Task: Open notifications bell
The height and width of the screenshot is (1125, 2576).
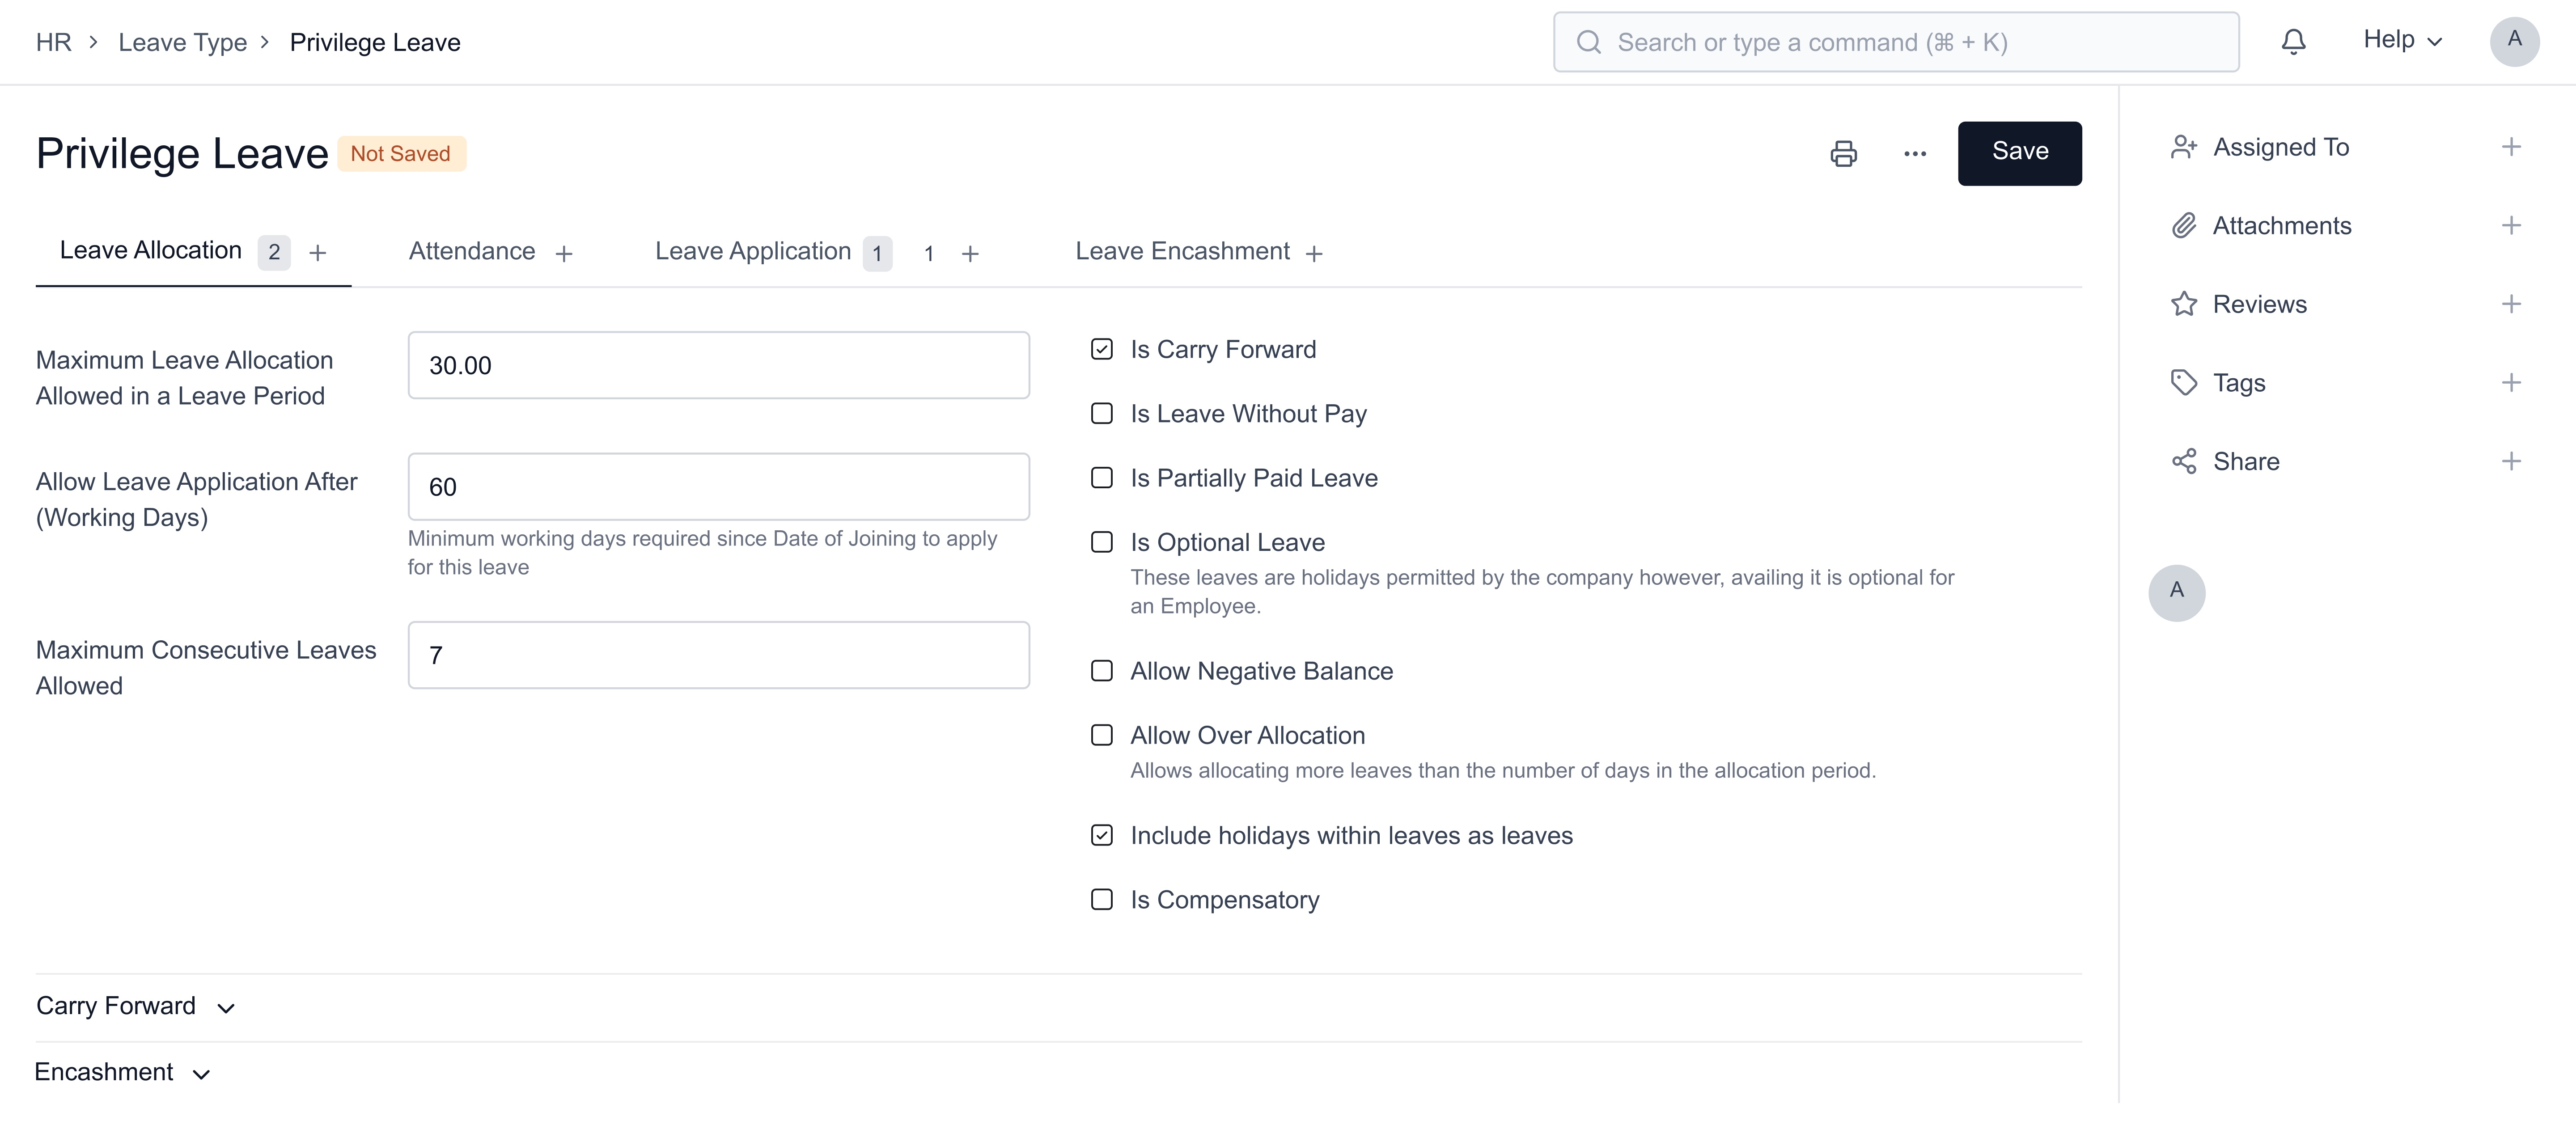Action: pos(2293,42)
